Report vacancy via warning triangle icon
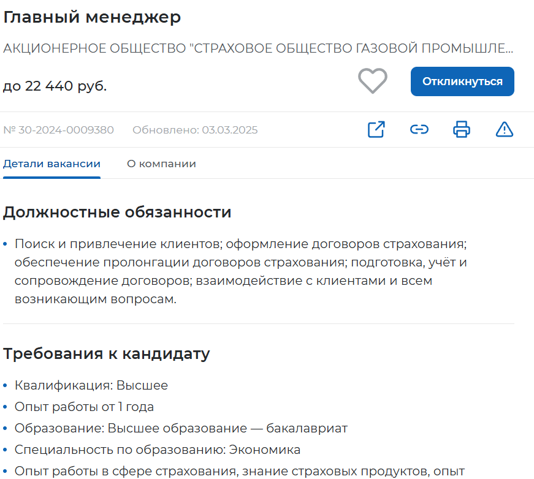 pos(505,130)
